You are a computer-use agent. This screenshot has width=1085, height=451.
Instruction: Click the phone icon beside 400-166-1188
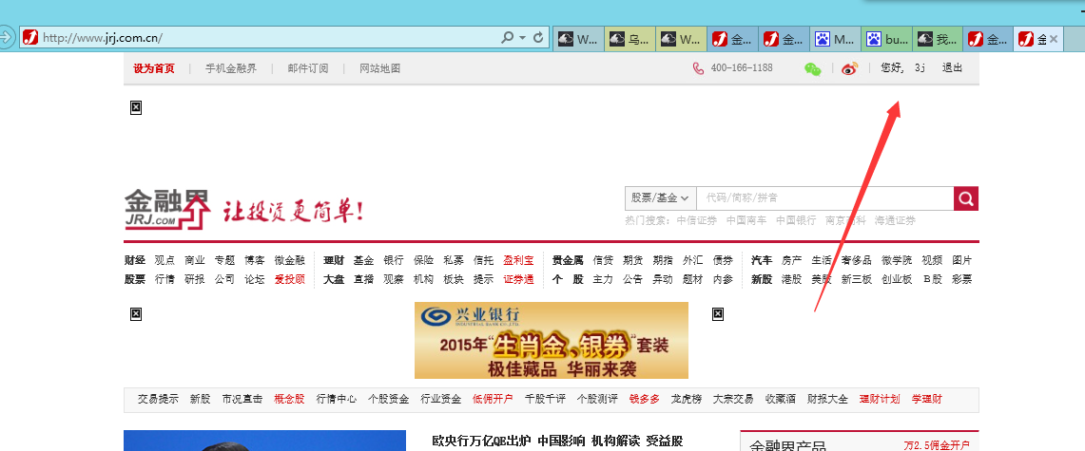(698, 68)
